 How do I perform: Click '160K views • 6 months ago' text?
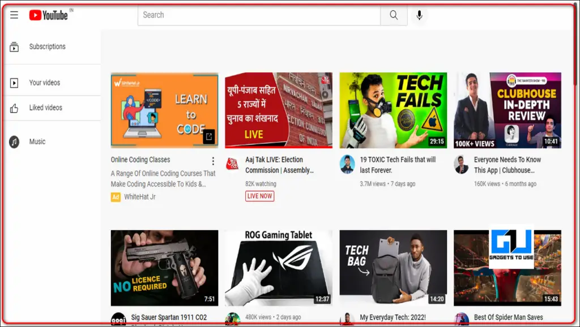[505, 184]
